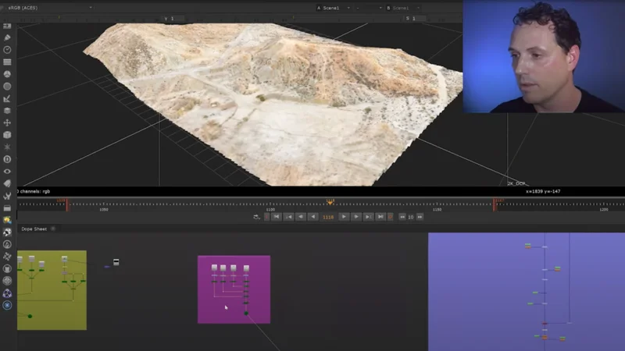625x351 pixels.
Task: Click the 'x=1839 y=-147' coordinate readout
Action: coord(543,191)
